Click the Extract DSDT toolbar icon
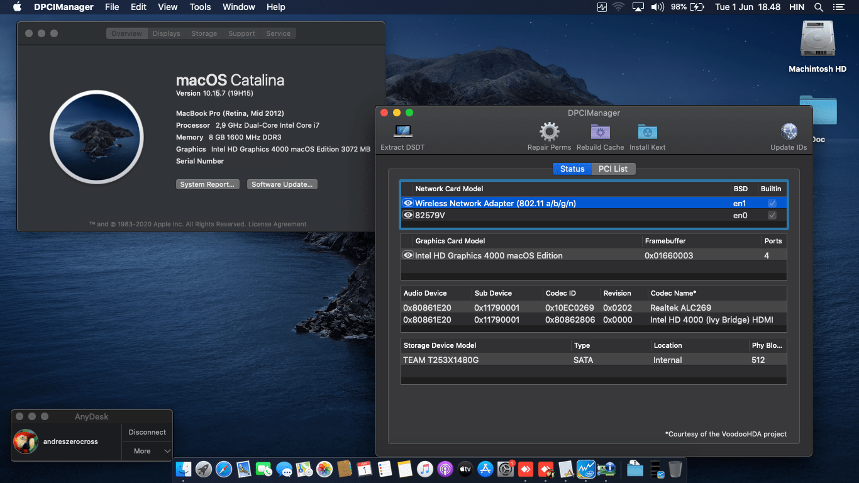This screenshot has height=483, width=859. (402, 131)
